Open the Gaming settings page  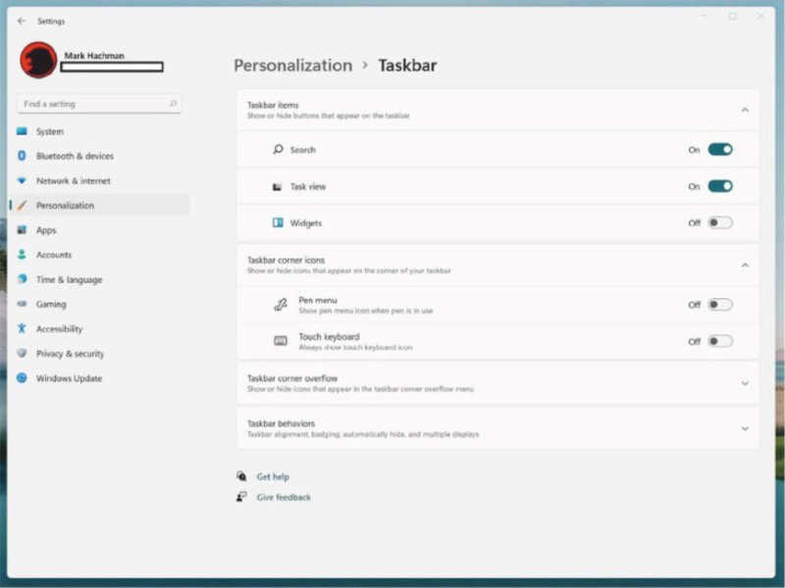(x=51, y=305)
